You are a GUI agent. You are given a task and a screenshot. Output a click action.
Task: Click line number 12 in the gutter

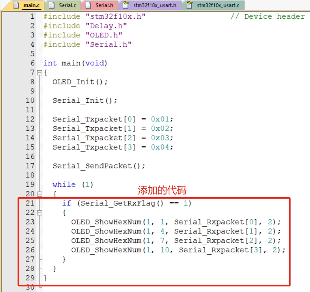[30, 119]
